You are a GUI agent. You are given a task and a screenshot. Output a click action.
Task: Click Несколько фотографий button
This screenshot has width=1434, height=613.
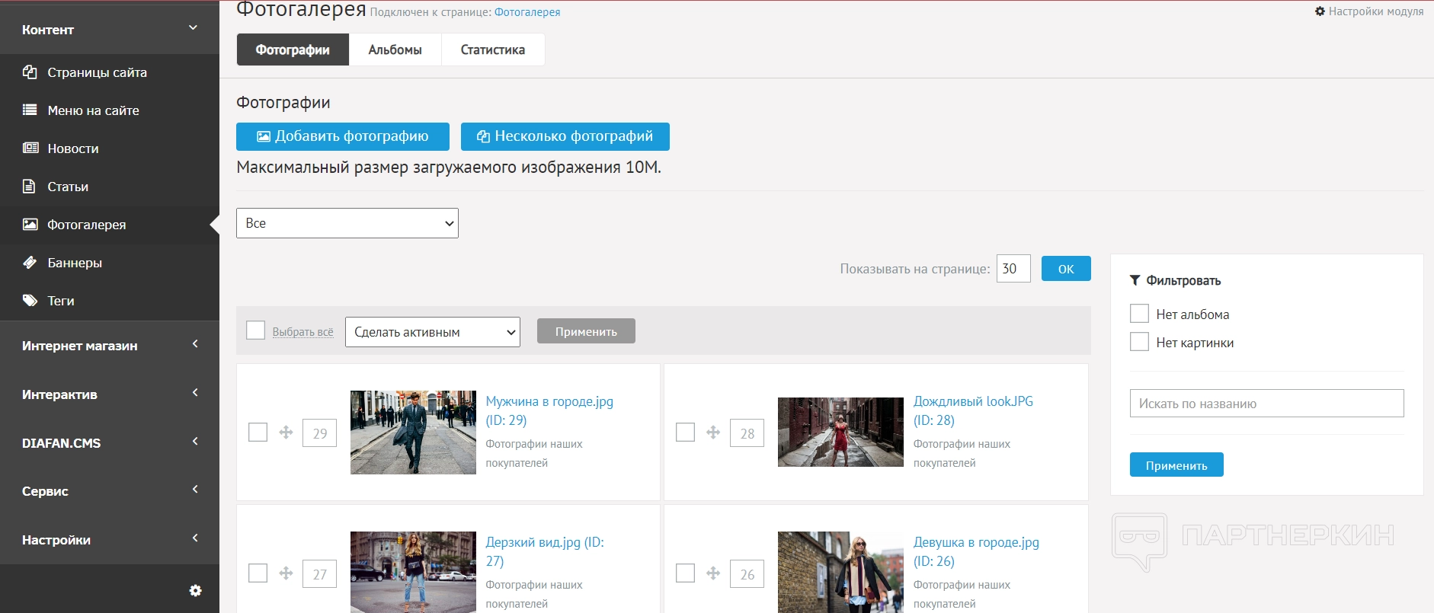(x=565, y=136)
